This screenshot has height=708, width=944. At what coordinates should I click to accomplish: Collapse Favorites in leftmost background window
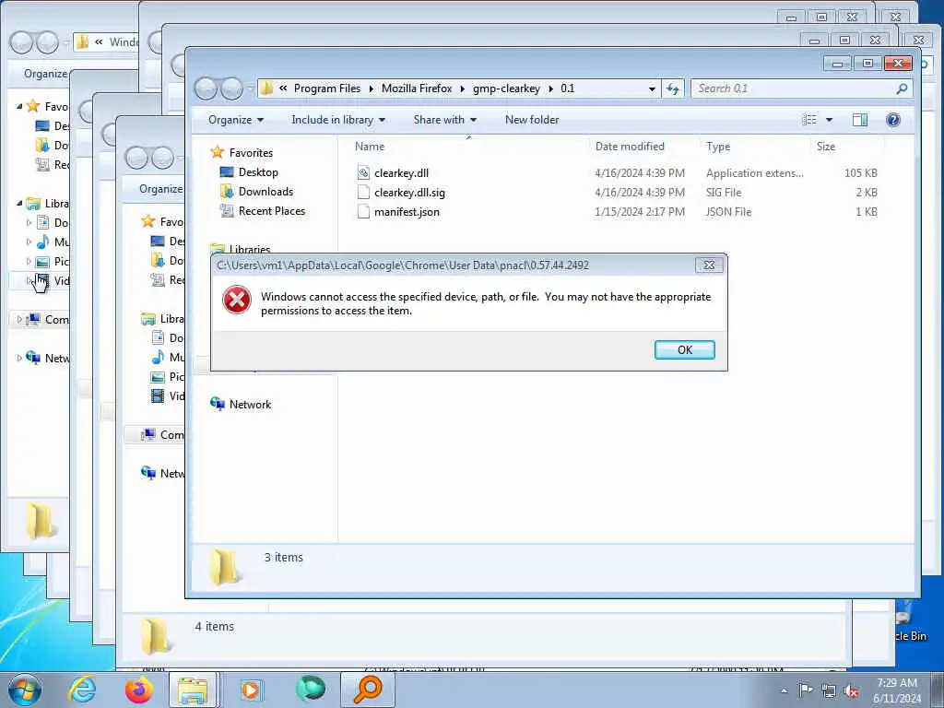coord(19,107)
